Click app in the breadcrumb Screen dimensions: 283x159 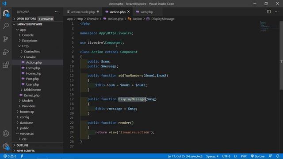tap(70, 19)
